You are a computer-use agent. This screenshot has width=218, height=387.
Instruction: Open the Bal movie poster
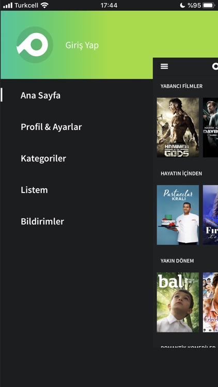(x=178, y=302)
